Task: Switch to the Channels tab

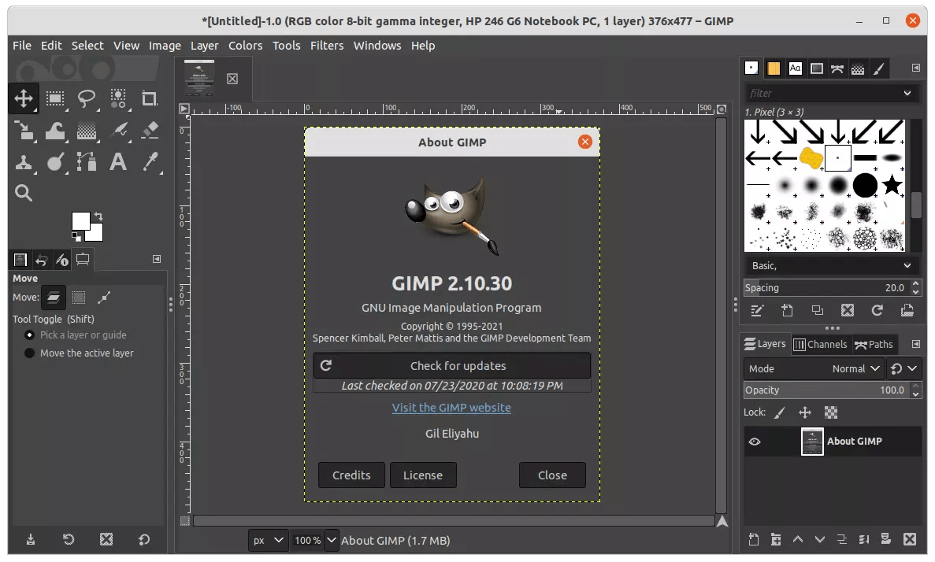Action: [x=821, y=344]
